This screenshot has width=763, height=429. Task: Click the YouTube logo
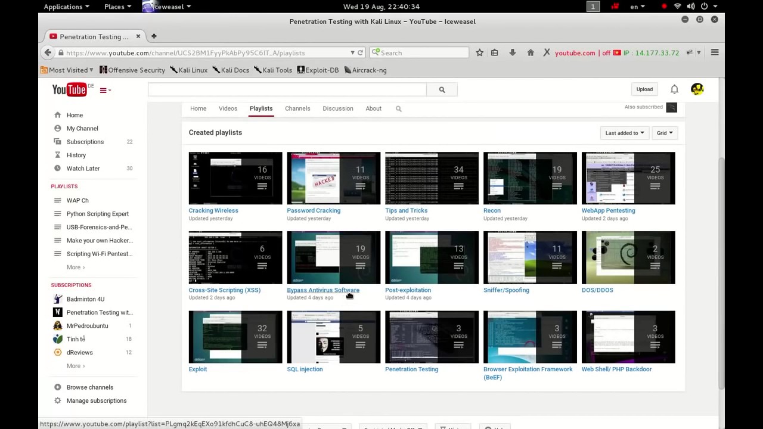70,90
